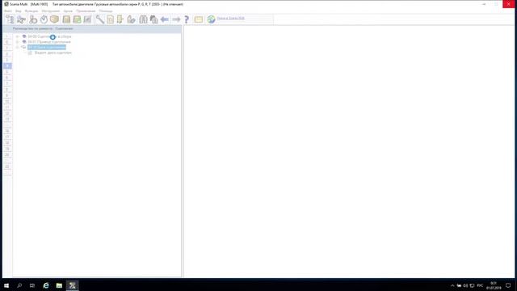The height and width of the screenshot is (291, 517).
Task: Select main group tab 16 in sidebar
Action: [7, 131]
